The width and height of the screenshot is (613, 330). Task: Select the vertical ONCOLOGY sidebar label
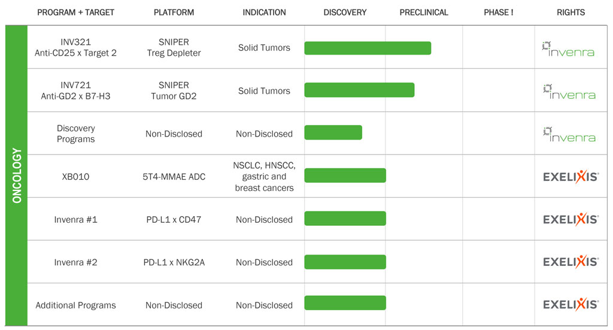[x=16, y=175]
